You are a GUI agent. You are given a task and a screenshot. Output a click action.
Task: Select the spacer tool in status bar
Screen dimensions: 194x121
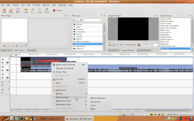(128, 115)
